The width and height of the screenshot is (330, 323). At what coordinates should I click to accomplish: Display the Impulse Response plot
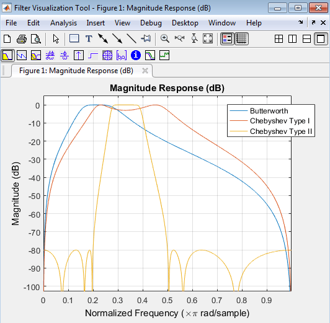pyautogui.click(x=79, y=56)
